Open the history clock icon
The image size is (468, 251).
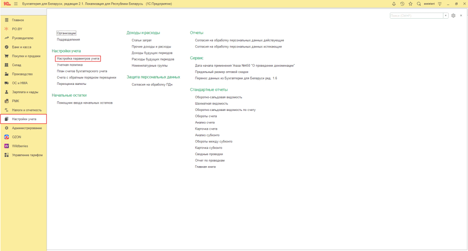402,4
